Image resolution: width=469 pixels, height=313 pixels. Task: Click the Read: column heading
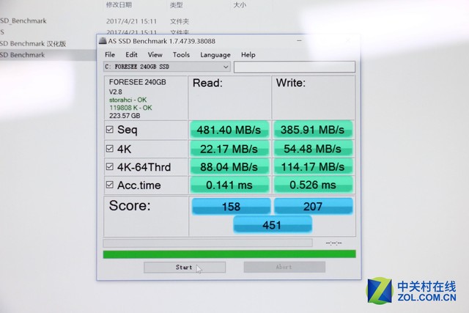(207, 83)
